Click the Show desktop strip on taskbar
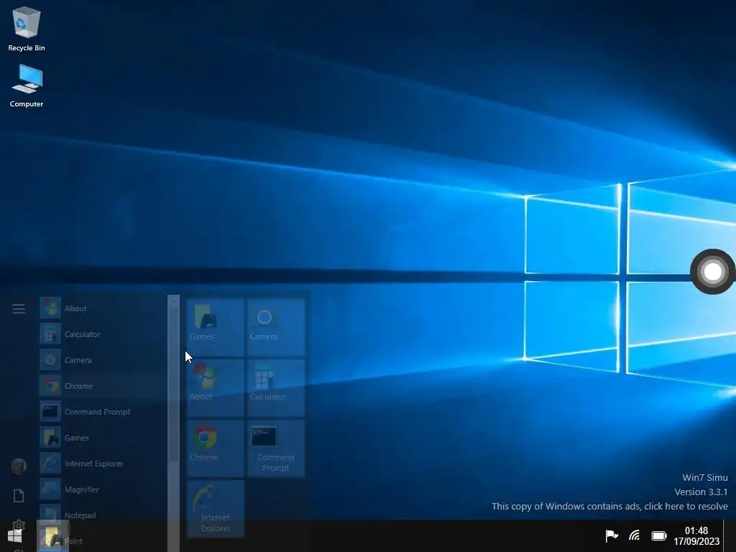 click(x=730, y=535)
